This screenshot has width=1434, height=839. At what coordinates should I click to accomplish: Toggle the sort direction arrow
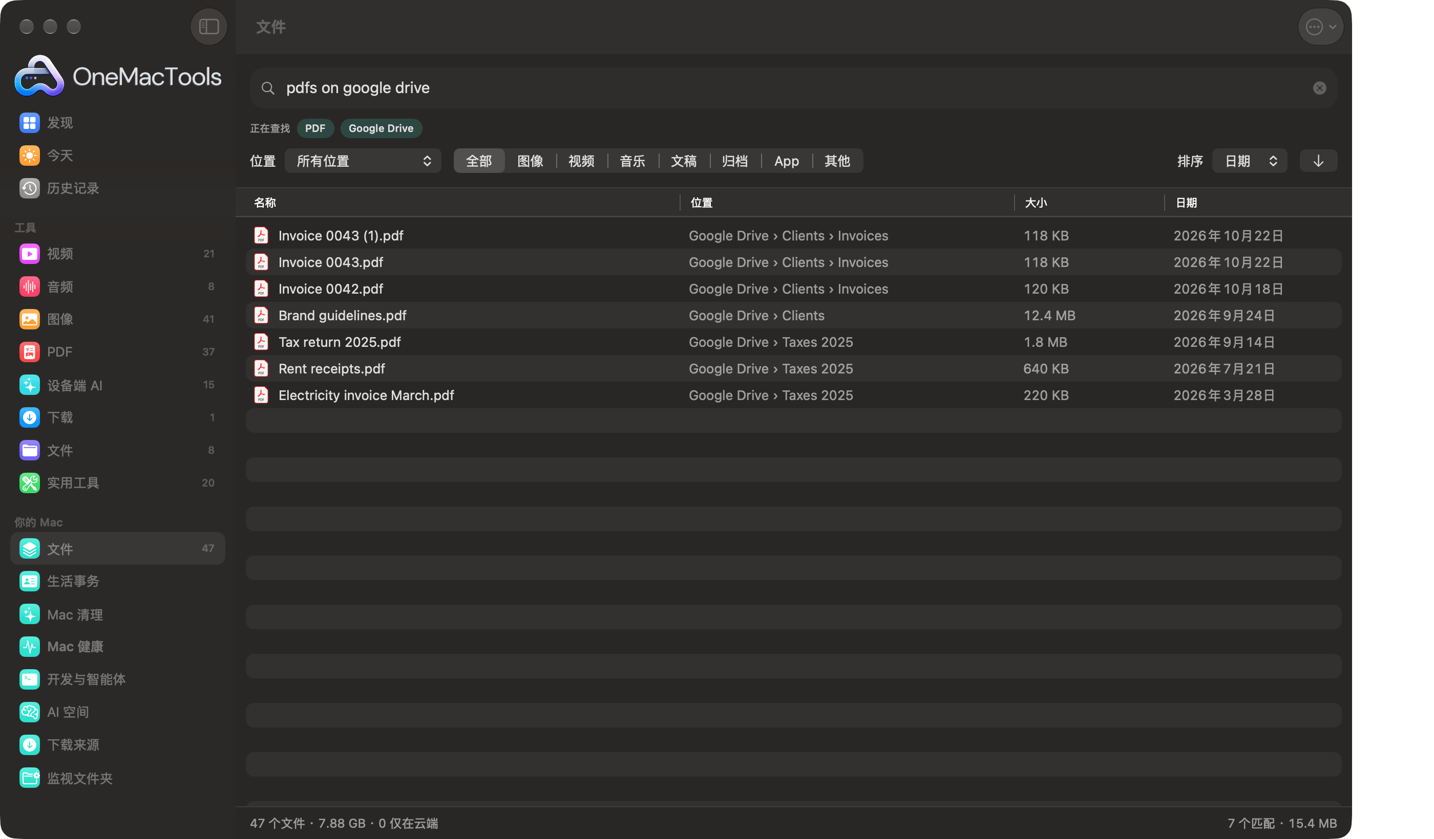[1318, 161]
